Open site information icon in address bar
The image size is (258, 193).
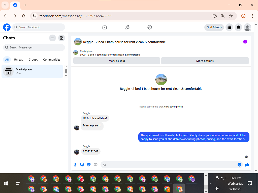tap(35, 16)
